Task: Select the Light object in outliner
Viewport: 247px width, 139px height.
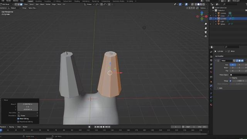Action: tap(222, 22)
